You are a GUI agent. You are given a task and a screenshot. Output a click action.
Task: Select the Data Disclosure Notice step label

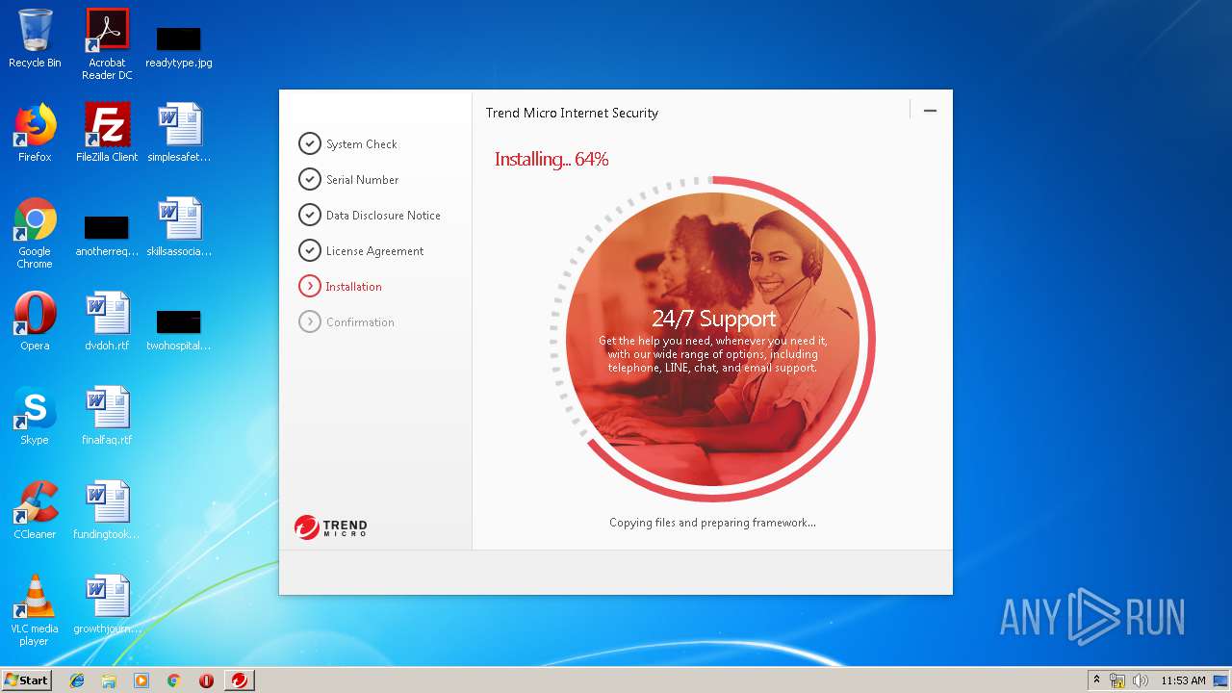(383, 216)
